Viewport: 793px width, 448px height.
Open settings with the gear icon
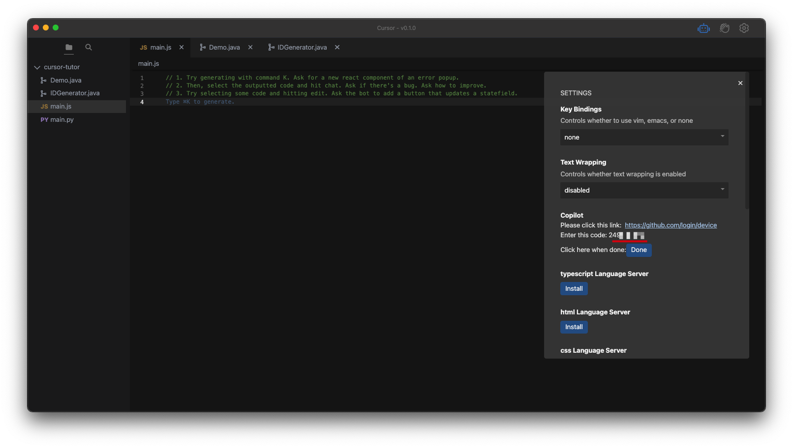click(744, 28)
